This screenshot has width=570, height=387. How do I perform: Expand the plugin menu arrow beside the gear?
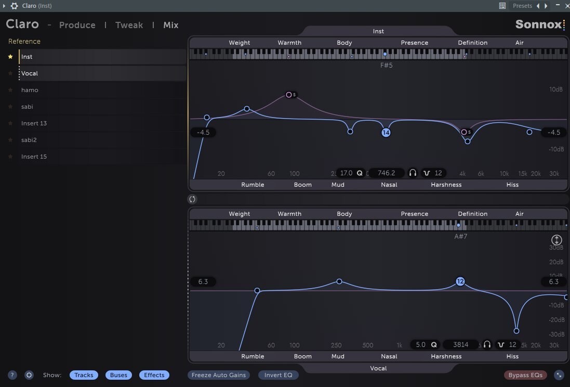click(x=4, y=6)
